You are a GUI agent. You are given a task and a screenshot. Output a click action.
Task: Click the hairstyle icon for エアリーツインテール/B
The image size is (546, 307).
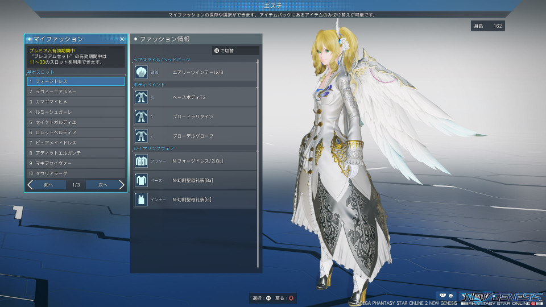tap(141, 72)
